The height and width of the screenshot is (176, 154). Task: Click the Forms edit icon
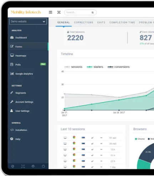click(x=12, y=46)
